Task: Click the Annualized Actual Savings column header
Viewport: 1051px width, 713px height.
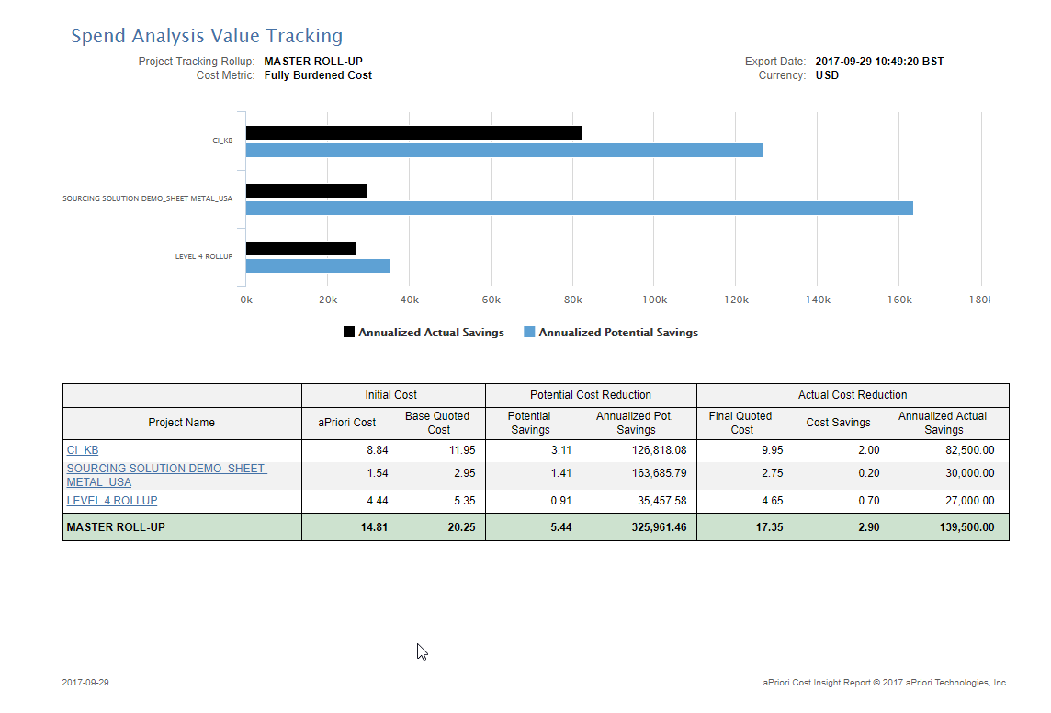Action: point(943,423)
